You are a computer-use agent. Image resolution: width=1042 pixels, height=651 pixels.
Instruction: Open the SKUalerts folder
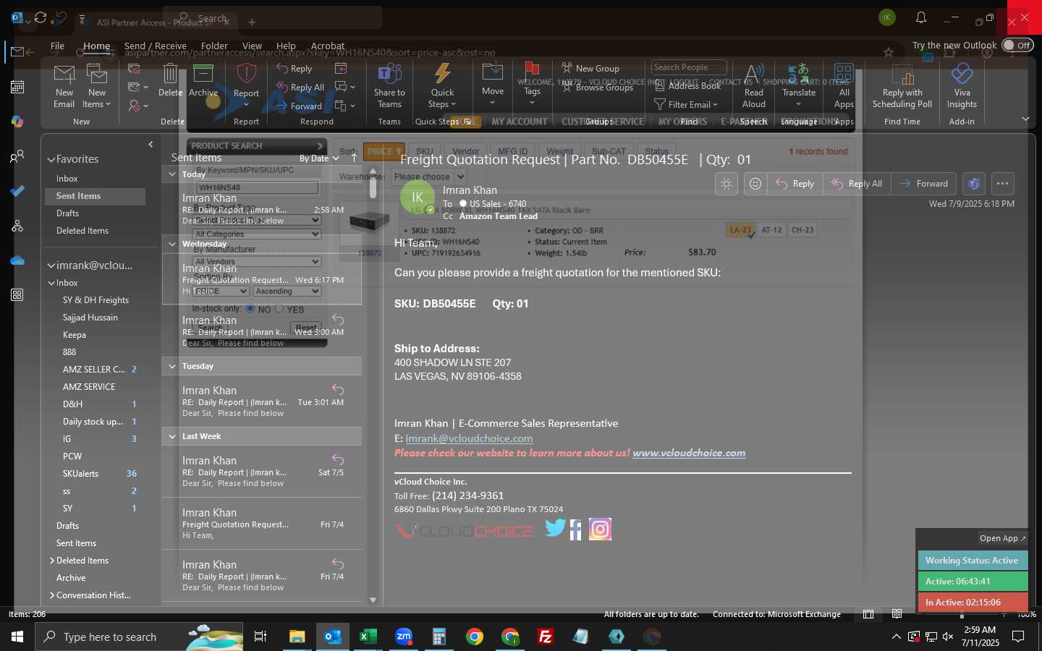(80, 474)
